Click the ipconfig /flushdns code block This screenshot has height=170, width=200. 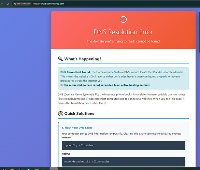click(x=124, y=146)
